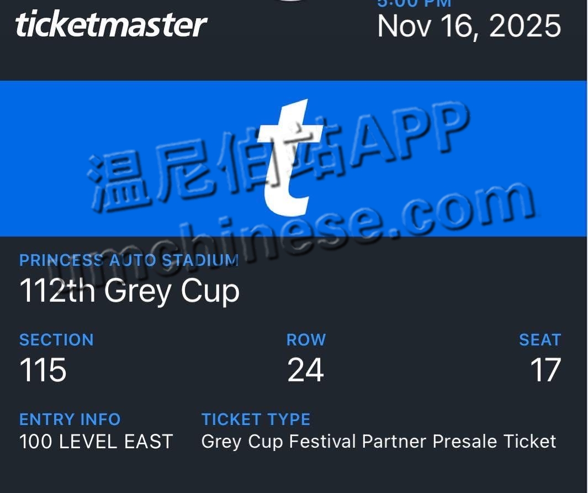Tap the 5:00 PM event time
This screenshot has height=493, width=588.
coord(414,3)
